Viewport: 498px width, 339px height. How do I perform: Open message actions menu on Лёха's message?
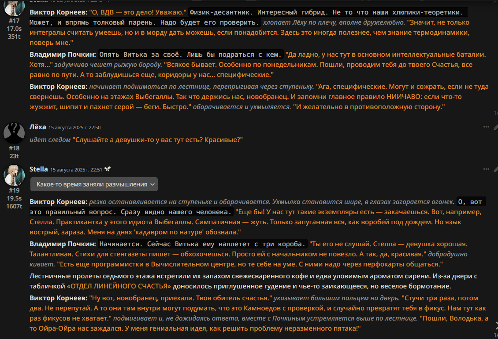pyautogui.click(x=486, y=127)
